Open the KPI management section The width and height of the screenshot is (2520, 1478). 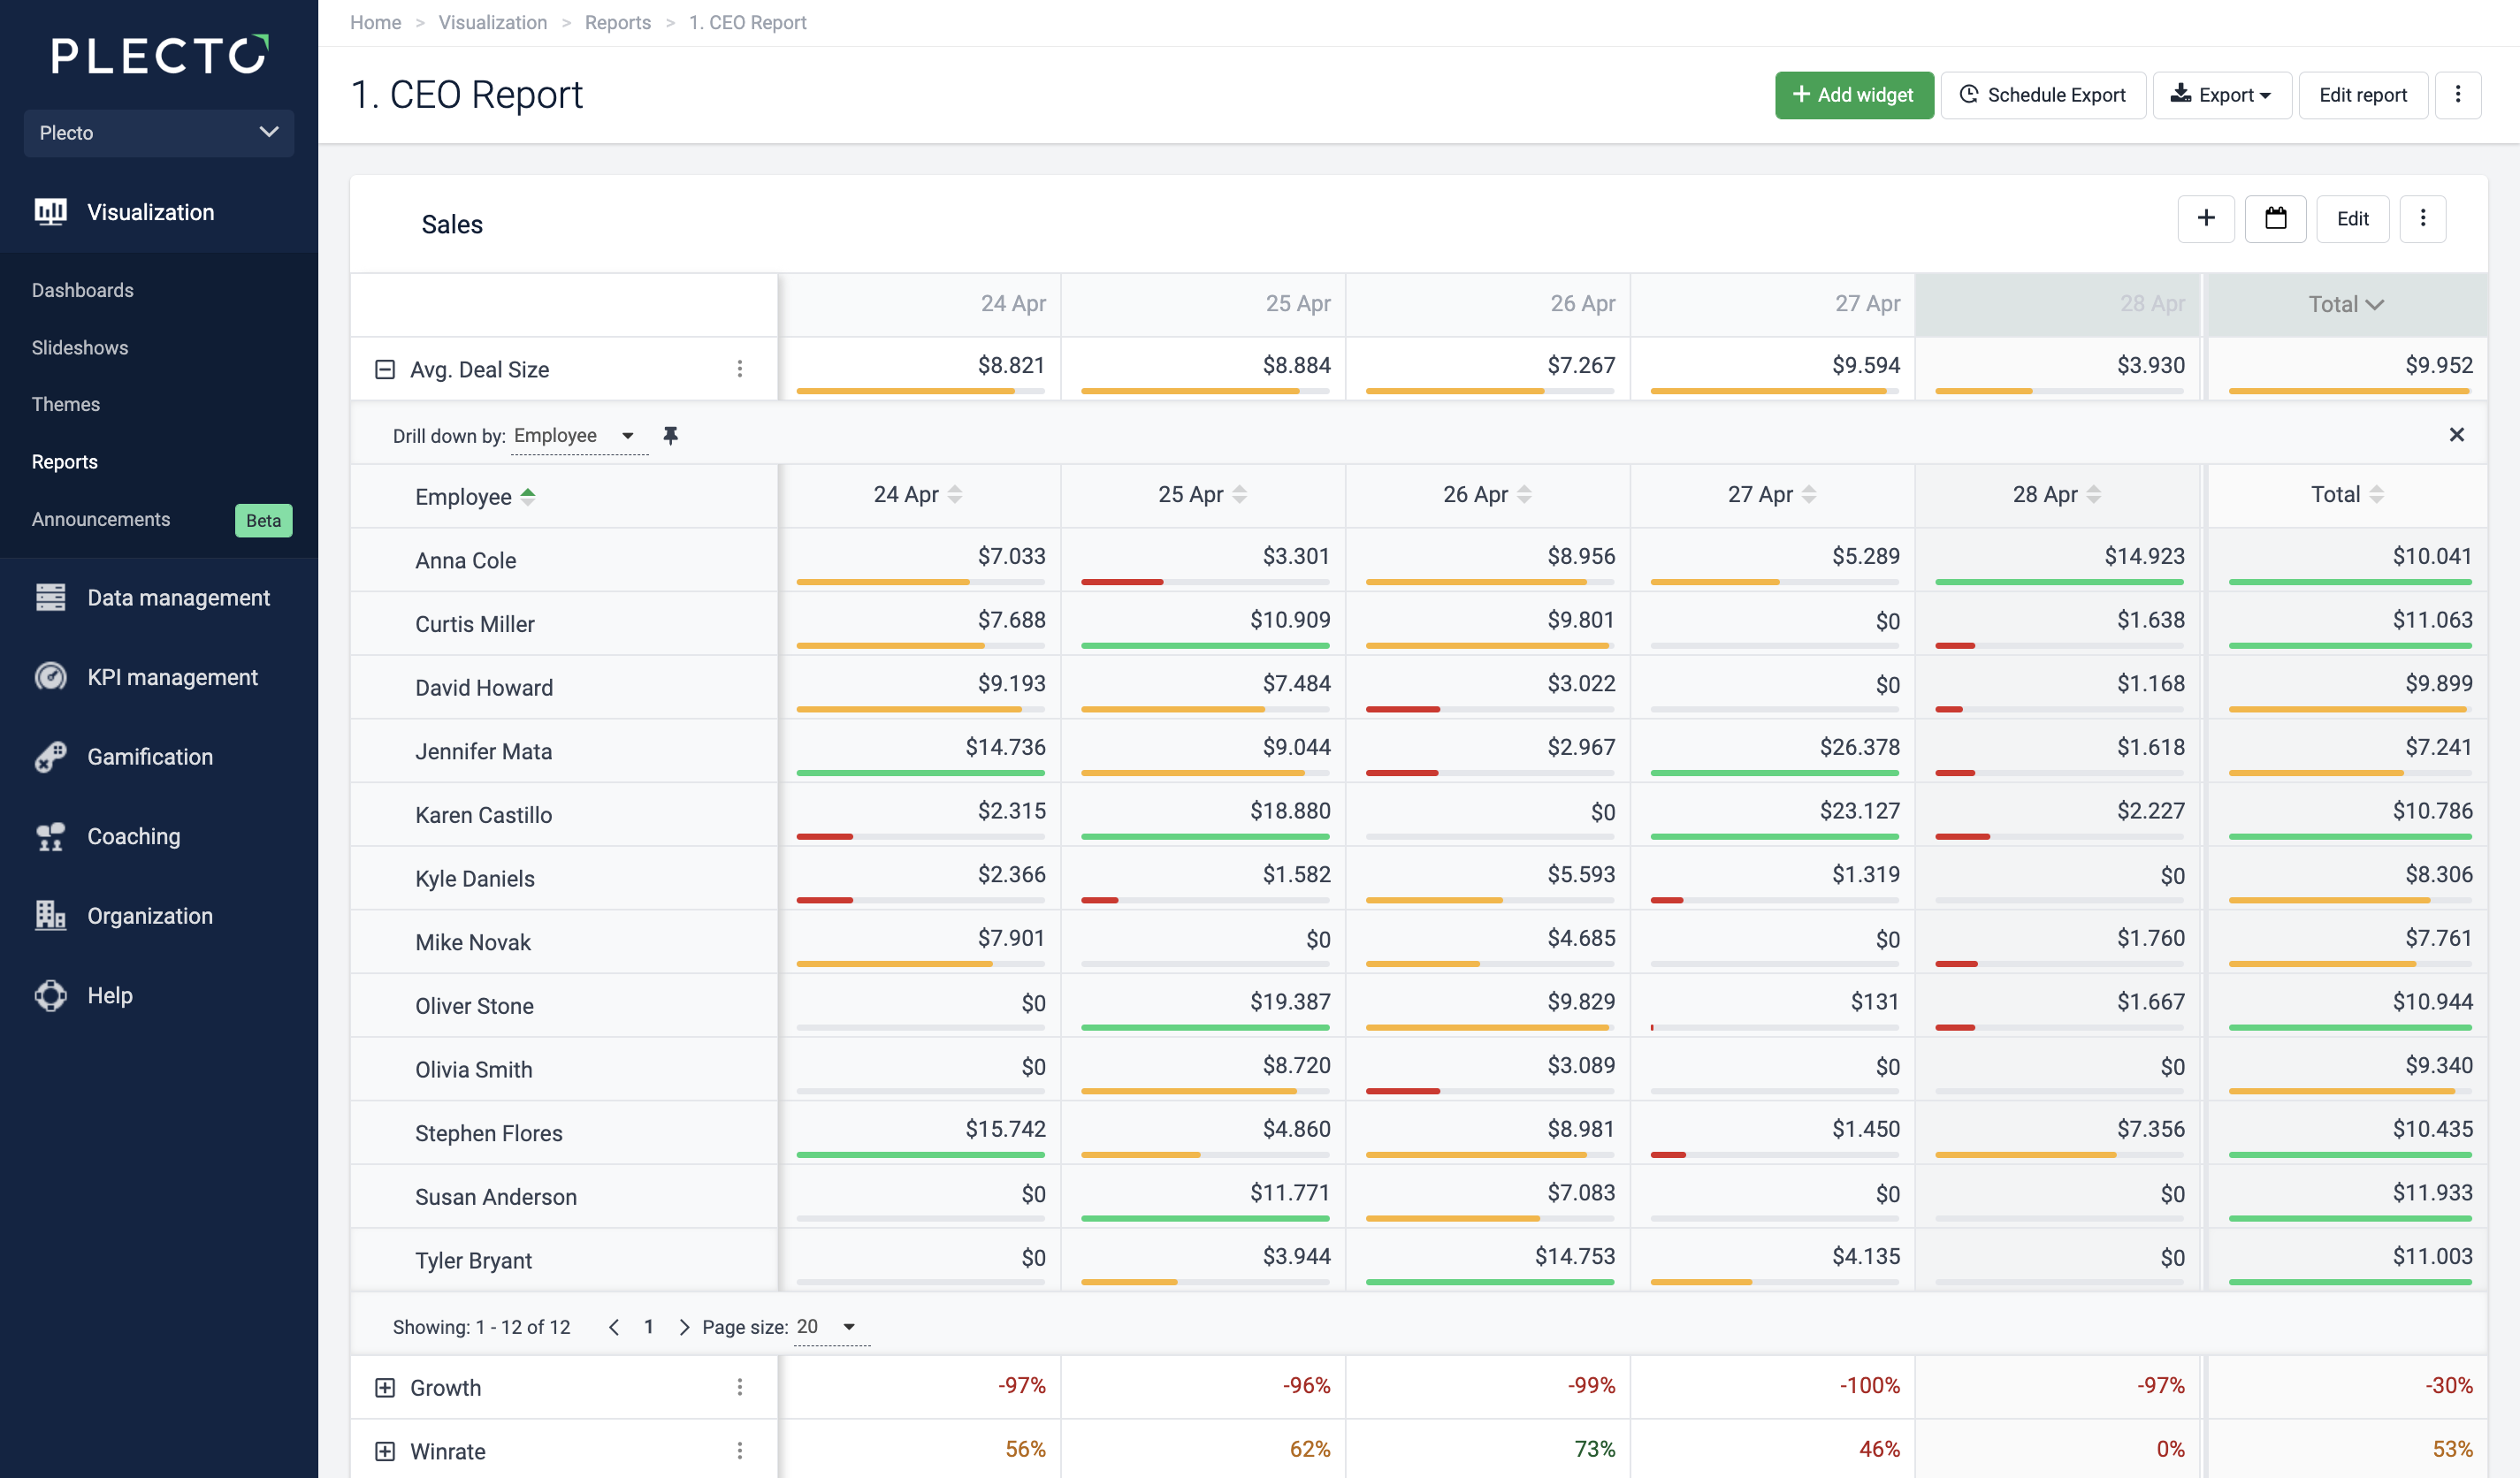pyautogui.click(x=172, y=677)
